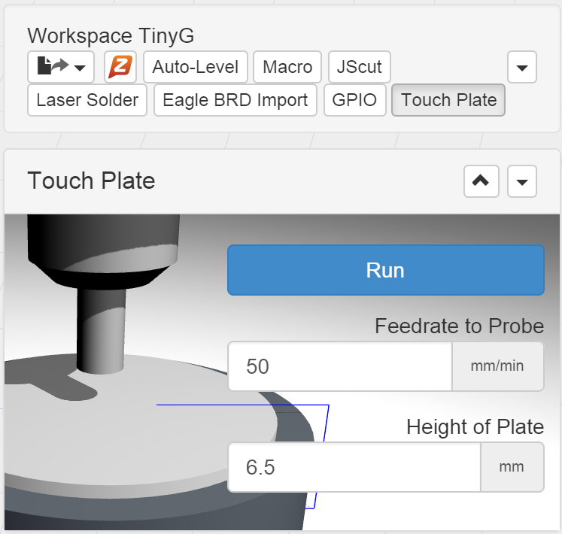The width and height of the screenshot is (562, 534).
Task: Open the Workspace TinyG options dropdown
Action: click(522, 68)
